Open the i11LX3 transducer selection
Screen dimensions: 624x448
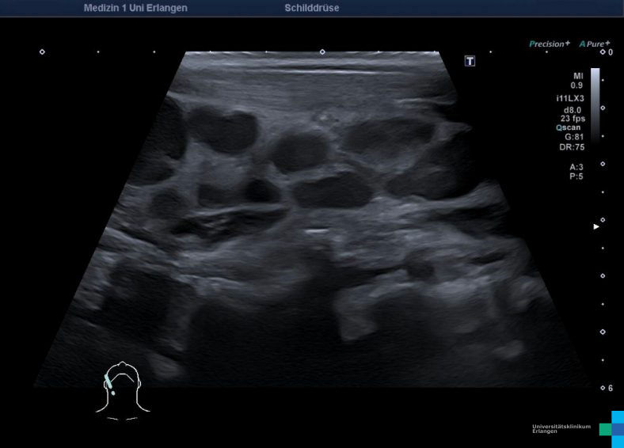click(x=570, y=98)
